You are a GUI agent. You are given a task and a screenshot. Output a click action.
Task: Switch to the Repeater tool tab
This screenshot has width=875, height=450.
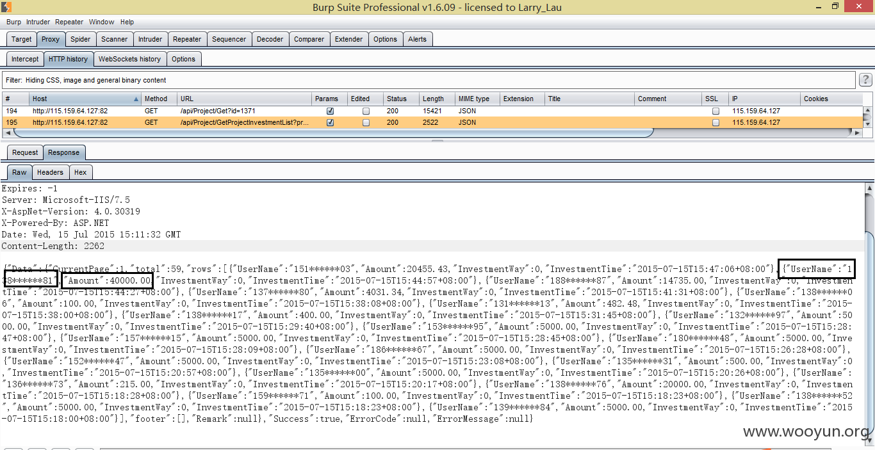coord(187,39)
